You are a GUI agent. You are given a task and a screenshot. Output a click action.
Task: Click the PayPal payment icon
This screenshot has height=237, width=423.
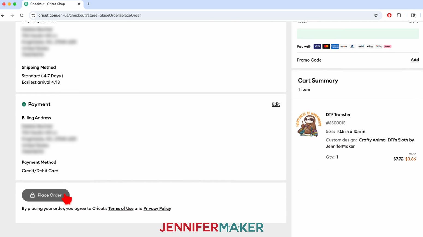point(352,47)
